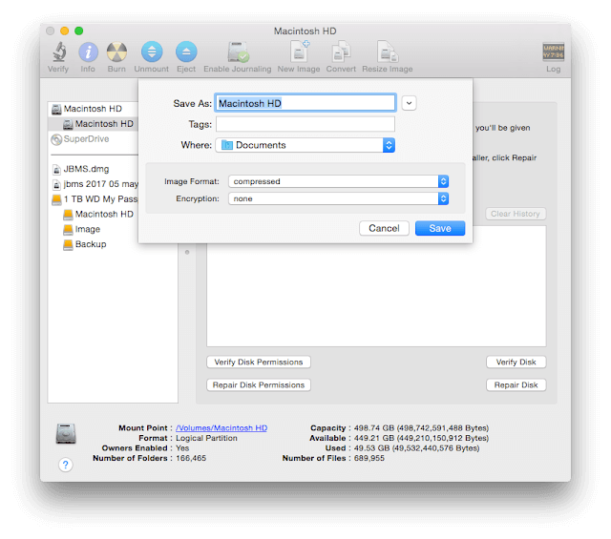Click Number of Folders value 166,465

191,458
